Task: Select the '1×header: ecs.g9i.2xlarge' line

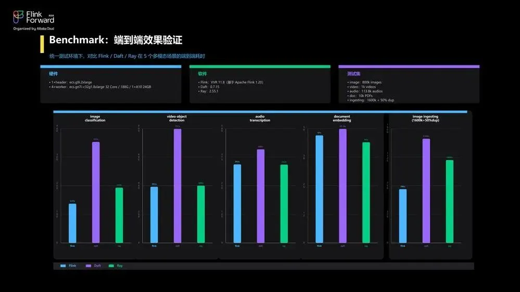Action: click(x=71, y=82)
